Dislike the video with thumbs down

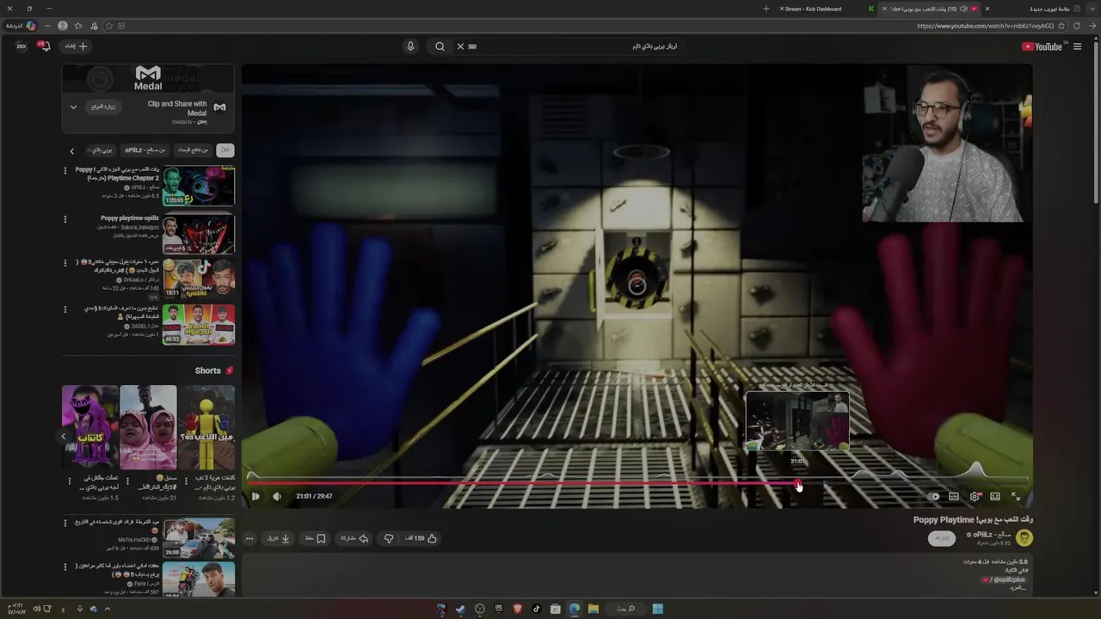(x=389, y=538)
